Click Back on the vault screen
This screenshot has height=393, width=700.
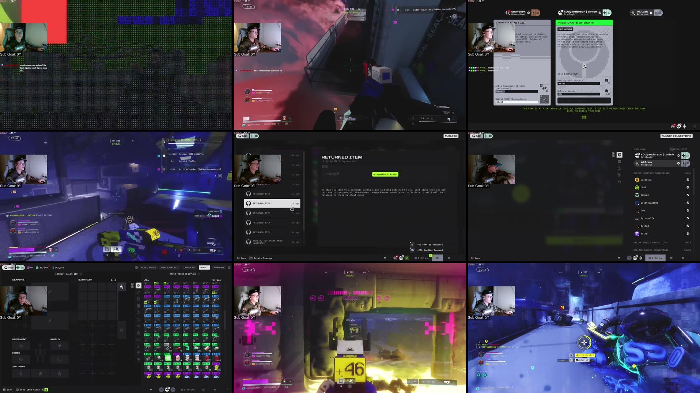[x=8, y=390]
